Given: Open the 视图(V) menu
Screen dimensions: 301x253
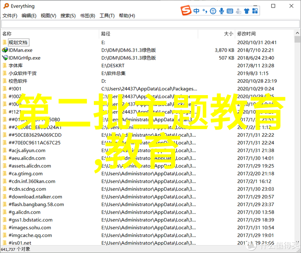Looking at the screenshot, I should [48, 16].
